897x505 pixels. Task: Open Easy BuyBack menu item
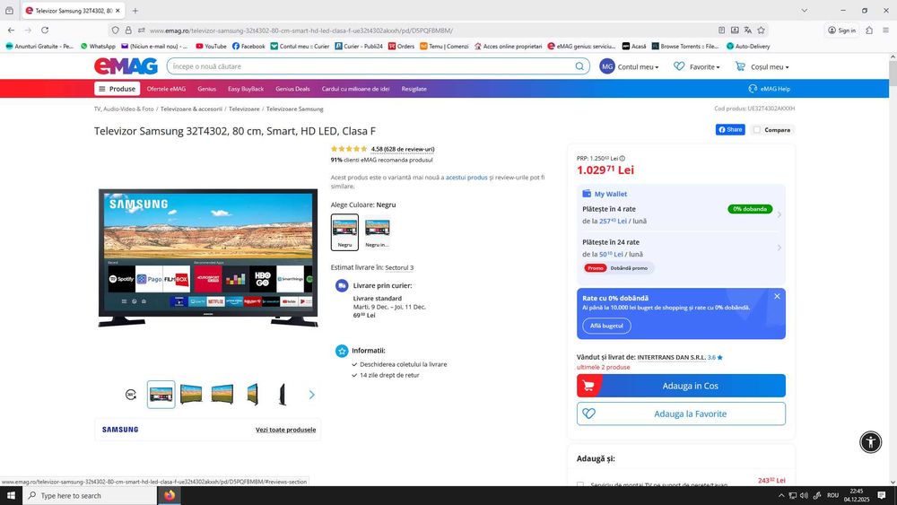pyautogui.click(x=246, y=89)
